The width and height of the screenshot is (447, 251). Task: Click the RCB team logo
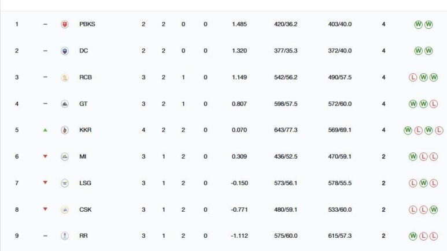(65, 77)
